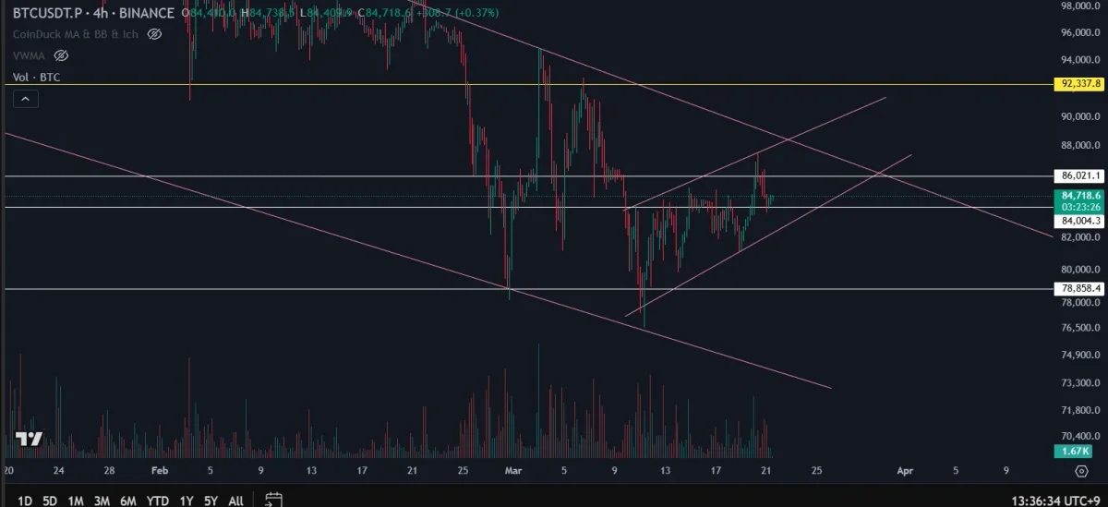Image resolution: width=1108 pixels, height=507 pixels.
Task: Click the 82,000.0 price axis label
Action: (1079, 237)
